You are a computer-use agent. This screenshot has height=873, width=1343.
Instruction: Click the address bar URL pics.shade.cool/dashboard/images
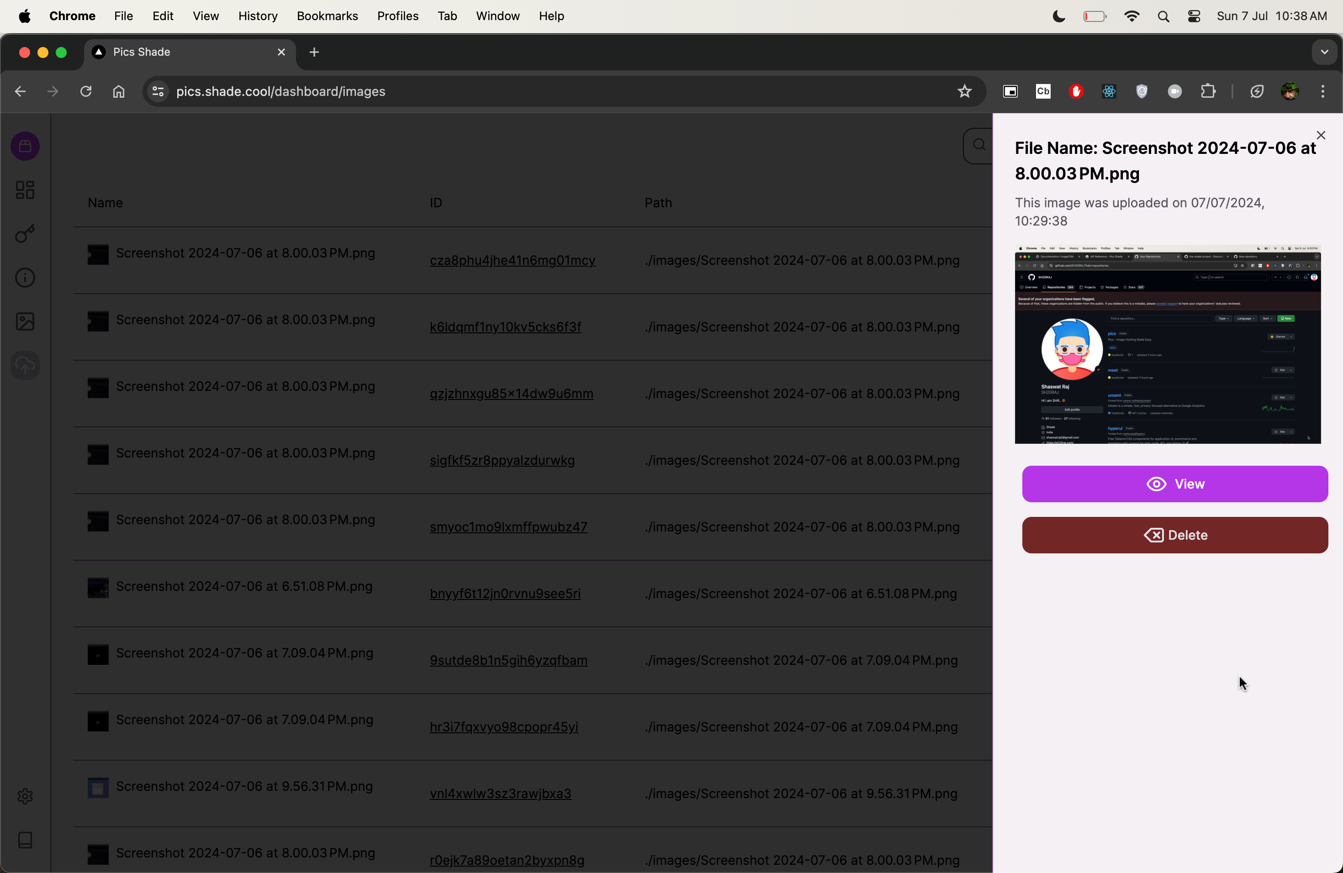tap(280, 91)
